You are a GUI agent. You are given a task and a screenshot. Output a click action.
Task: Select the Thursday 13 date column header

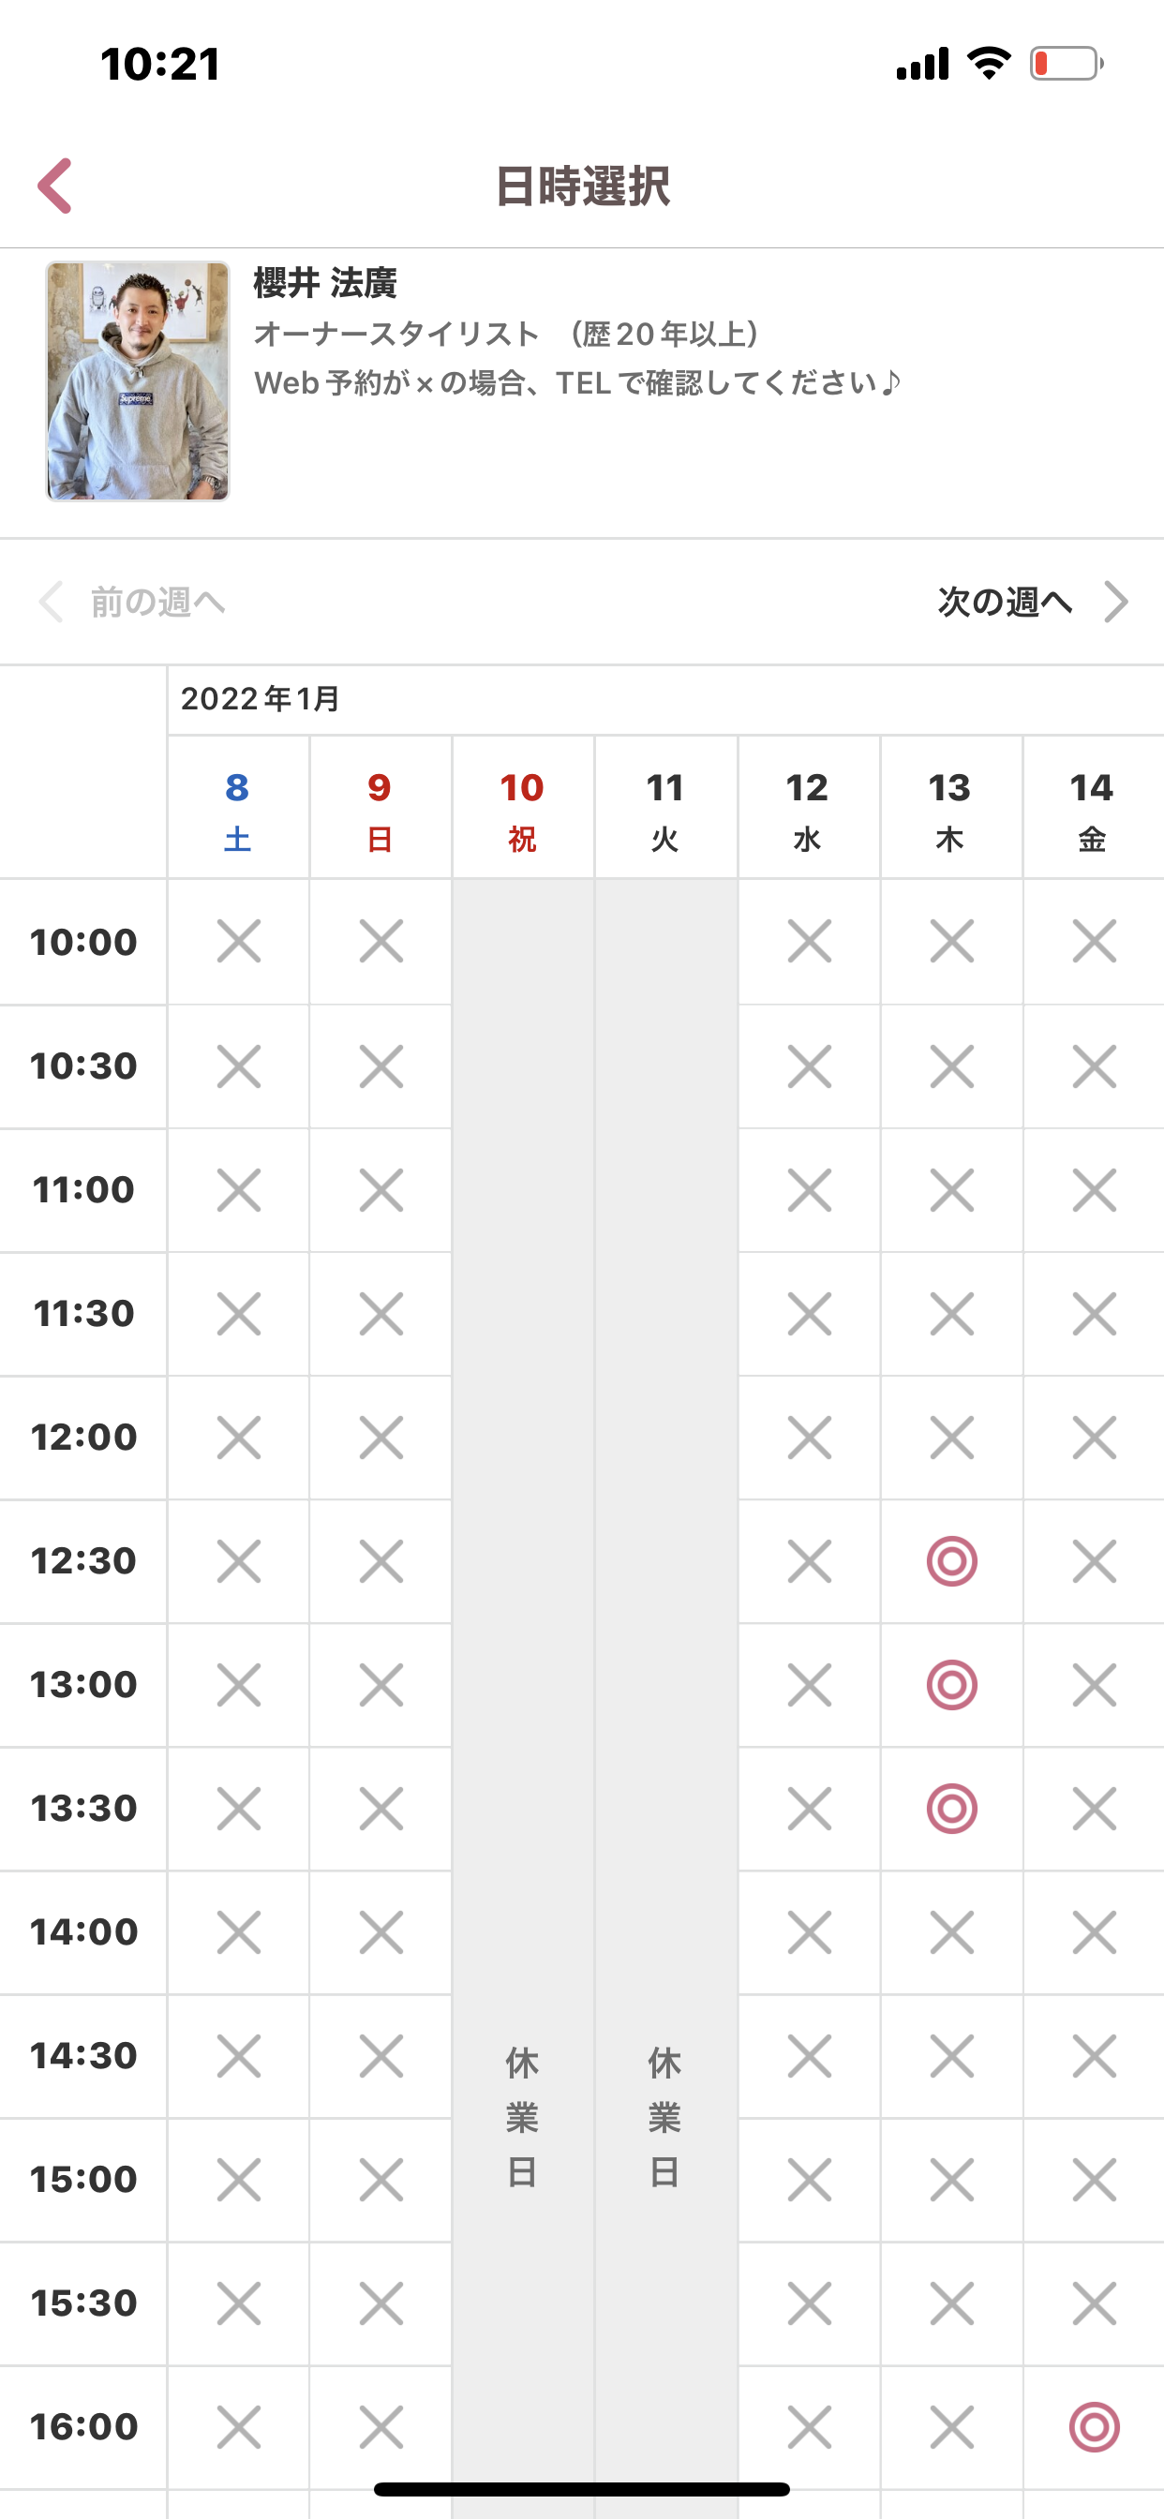pos(950,809)
